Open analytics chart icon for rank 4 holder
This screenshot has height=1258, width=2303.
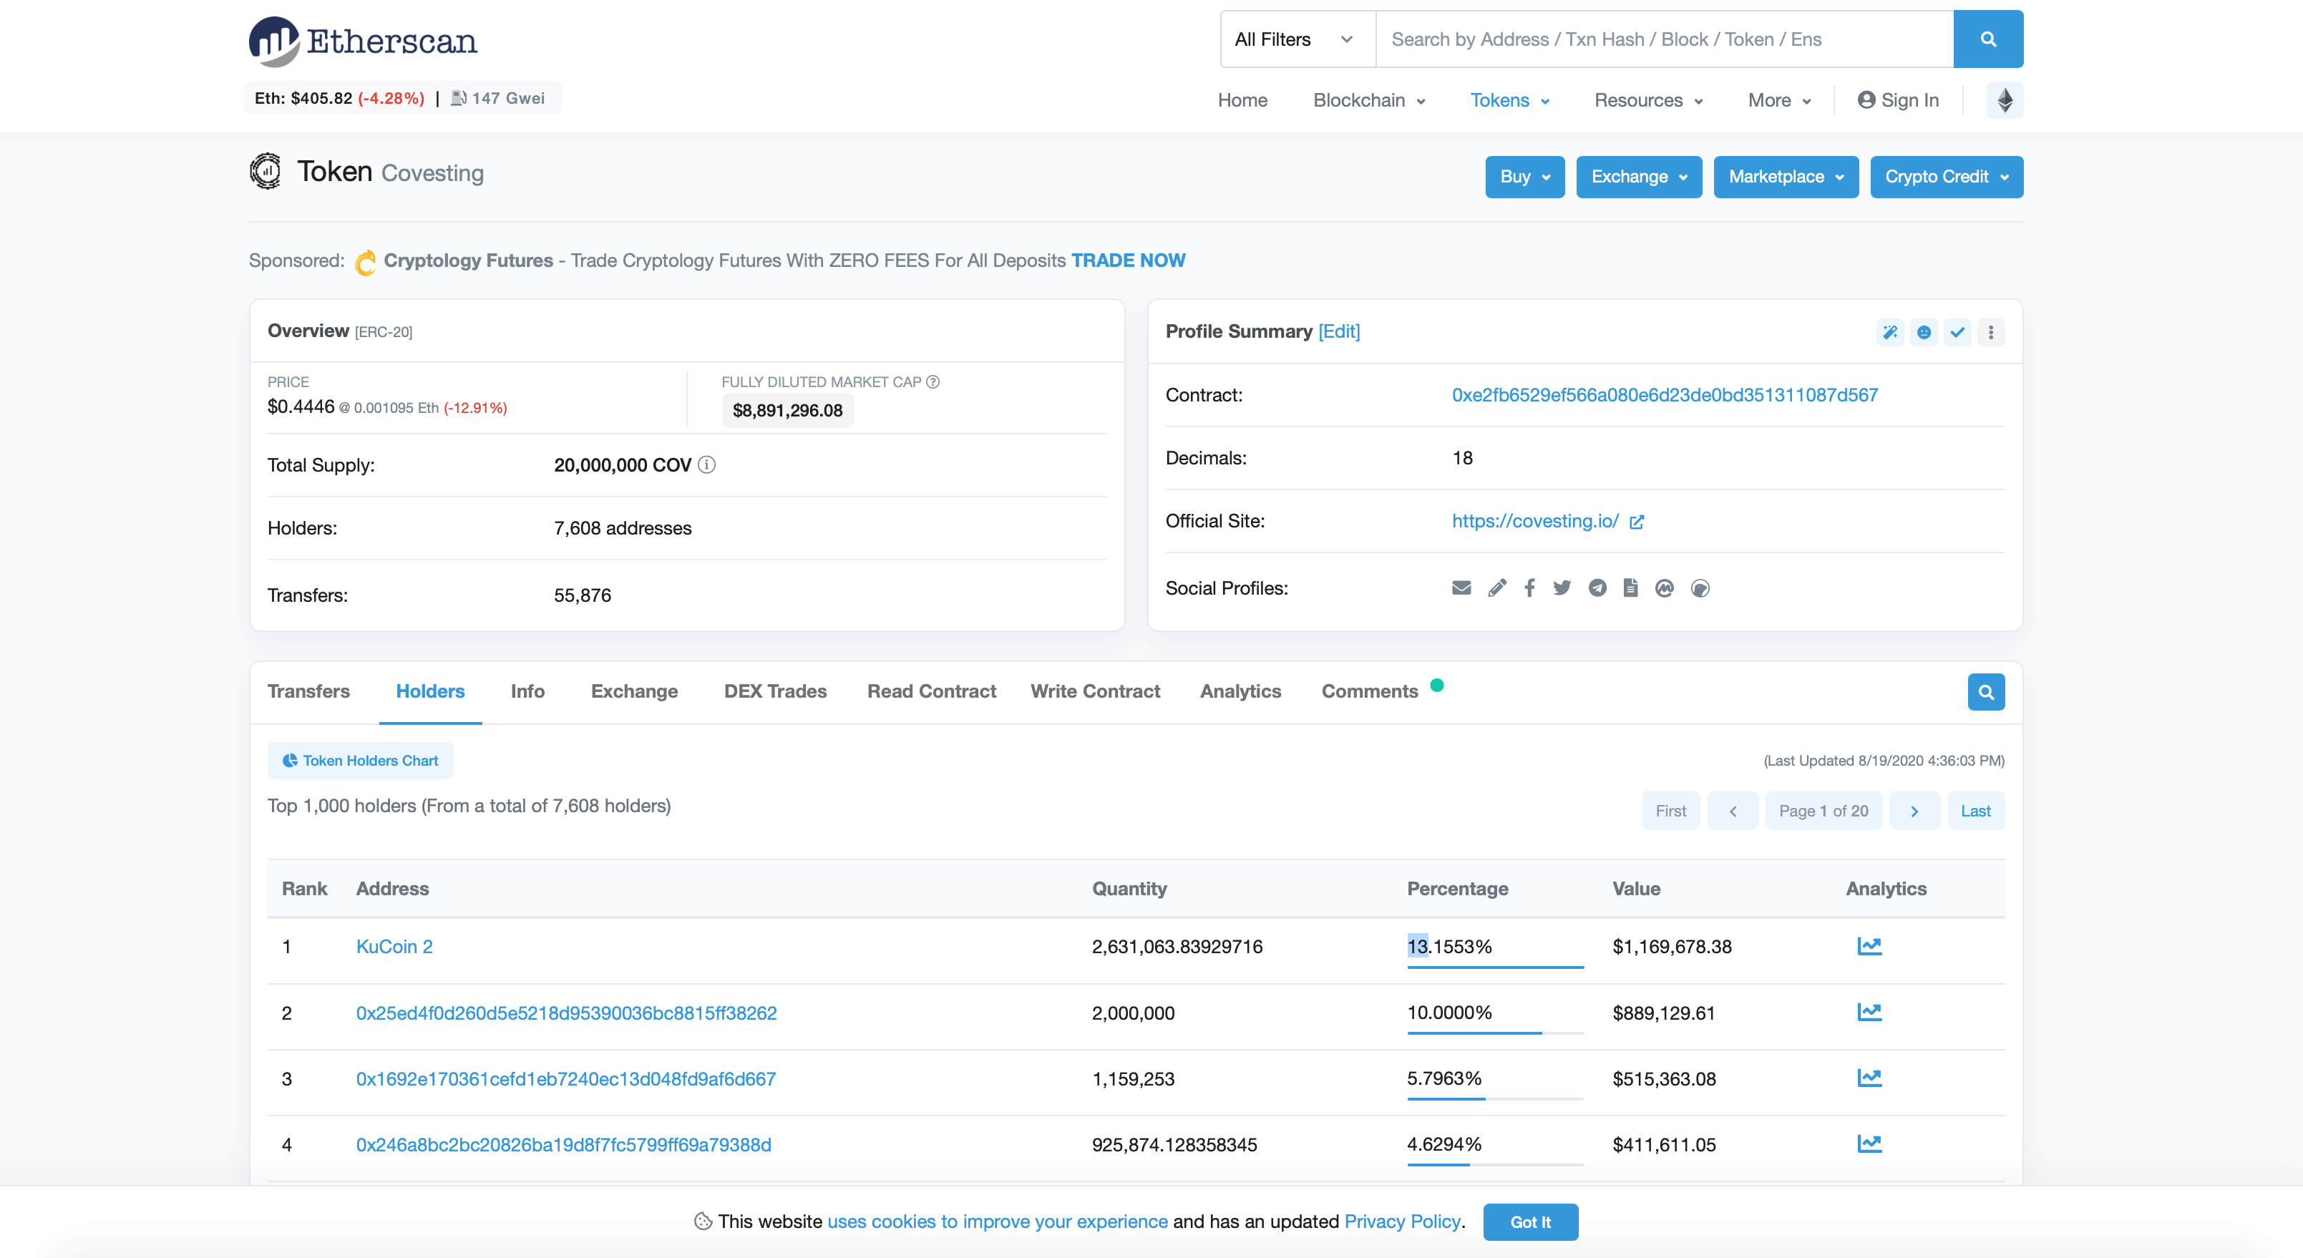[x=1869, y=1144]
